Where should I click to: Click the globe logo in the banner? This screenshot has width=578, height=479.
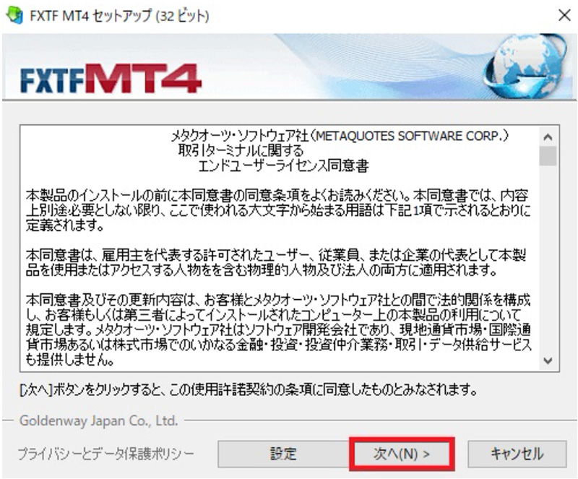click(526, 66)
